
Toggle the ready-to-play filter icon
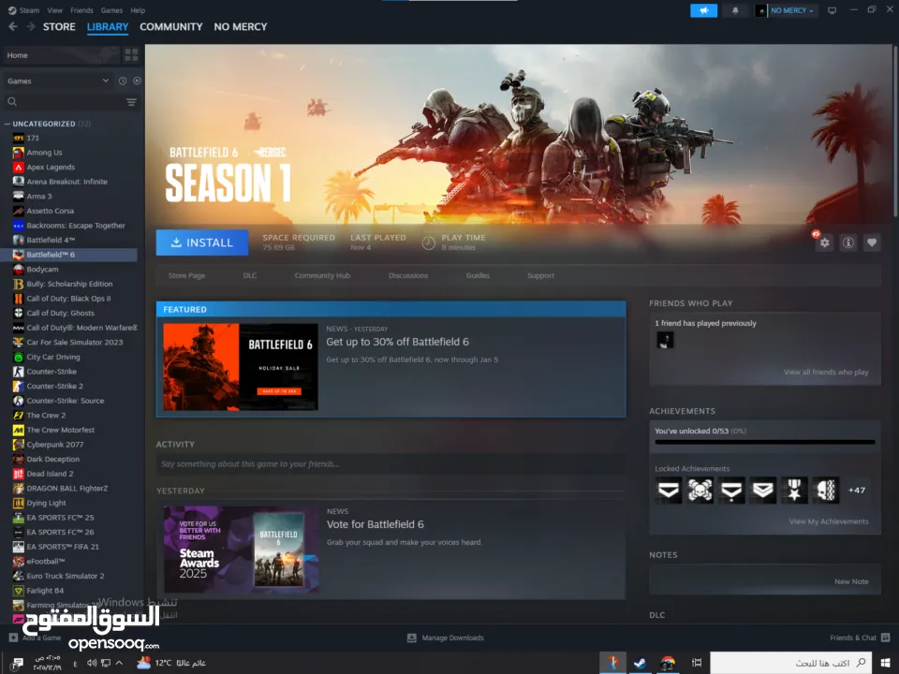(137, 81)
